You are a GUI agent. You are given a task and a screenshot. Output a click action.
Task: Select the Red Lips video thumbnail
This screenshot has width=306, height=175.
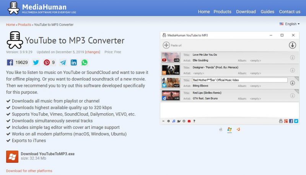pyautogui.click(x=171, y=95)
